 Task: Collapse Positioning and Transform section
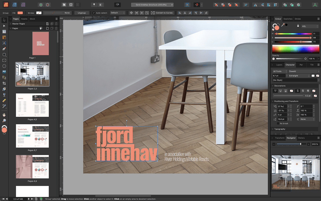pos(273,101)
